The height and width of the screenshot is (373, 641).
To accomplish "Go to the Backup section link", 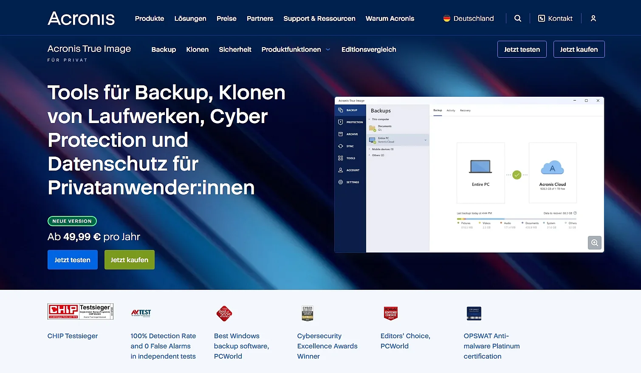I will point(164,50).
